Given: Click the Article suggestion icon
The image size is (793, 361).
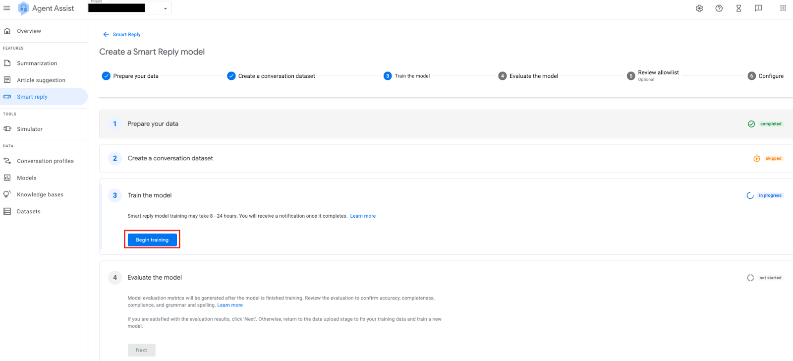Looking at the screenshot, I should coord(7,80).
